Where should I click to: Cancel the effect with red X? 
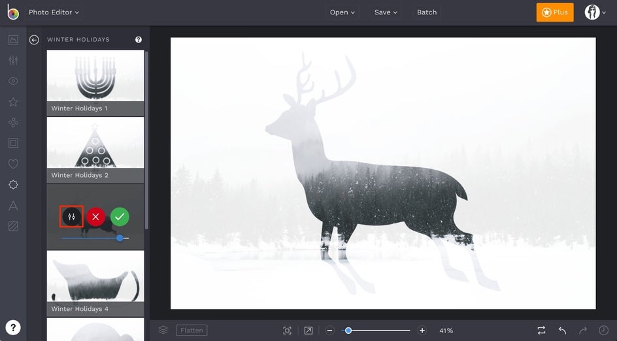95,217
